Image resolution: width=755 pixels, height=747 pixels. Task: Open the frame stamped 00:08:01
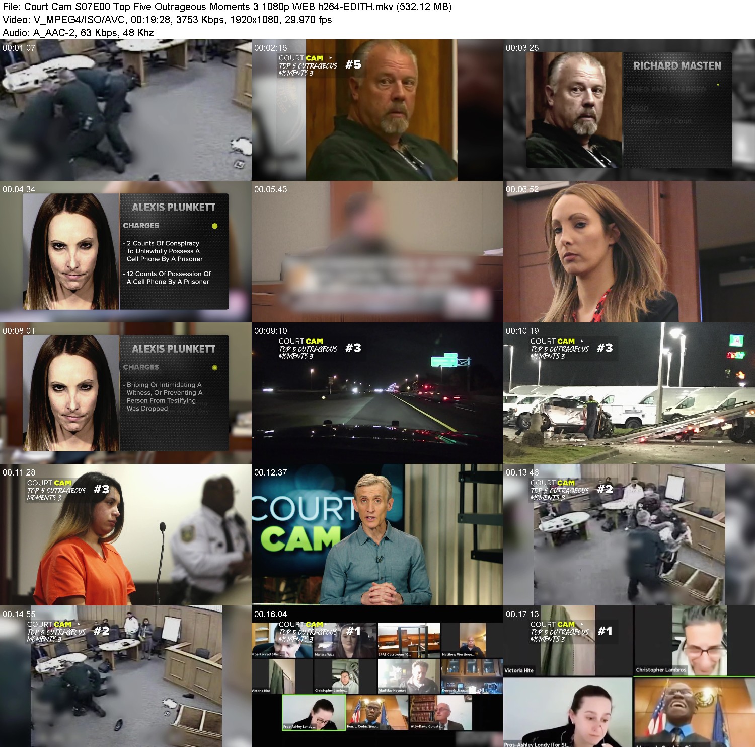pyautogui.click(x=126, y=393)
